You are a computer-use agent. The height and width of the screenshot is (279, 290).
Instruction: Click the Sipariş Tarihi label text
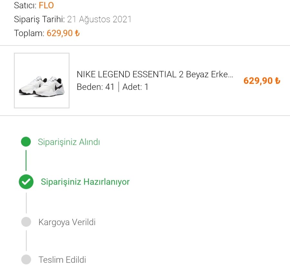point(39,19)
